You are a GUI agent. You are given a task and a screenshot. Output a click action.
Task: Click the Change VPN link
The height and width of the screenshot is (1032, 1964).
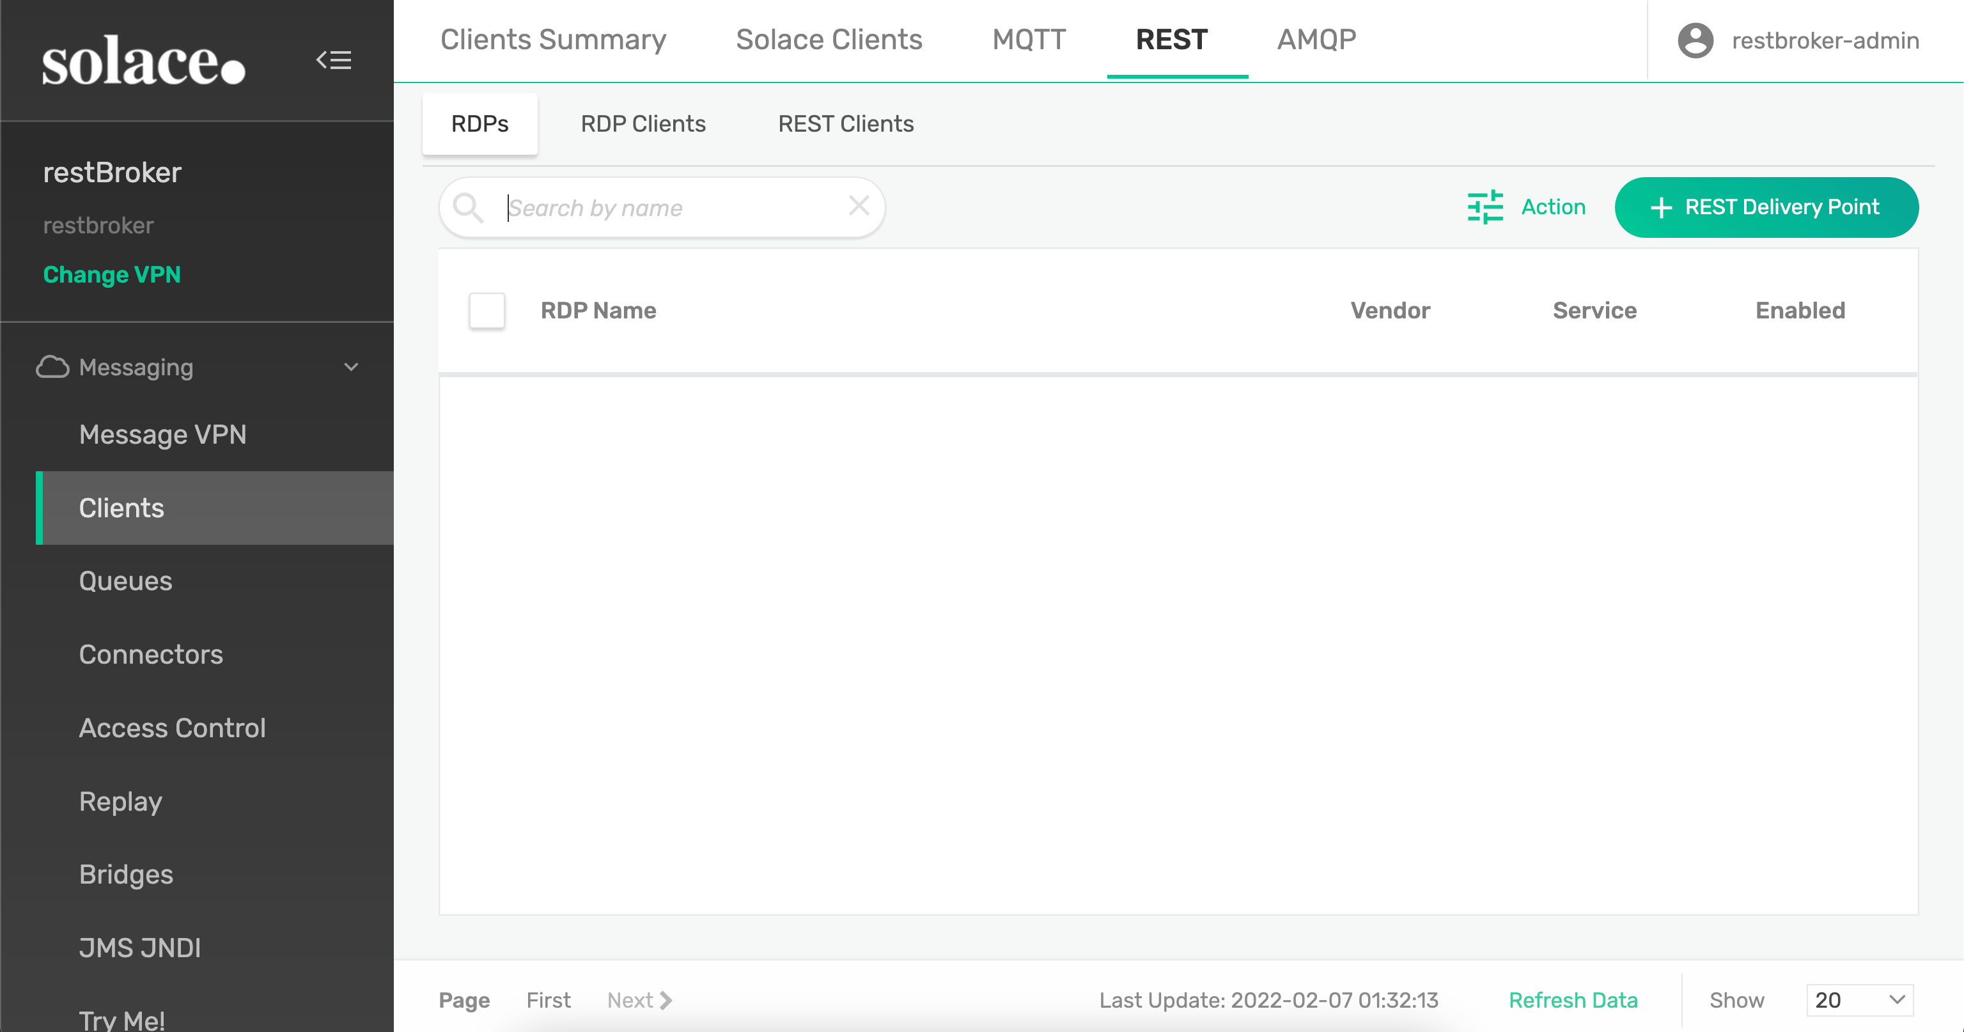tap(111, 274)
